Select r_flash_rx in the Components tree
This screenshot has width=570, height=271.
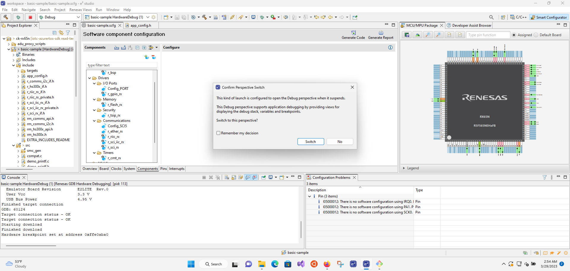coord(115,105)
